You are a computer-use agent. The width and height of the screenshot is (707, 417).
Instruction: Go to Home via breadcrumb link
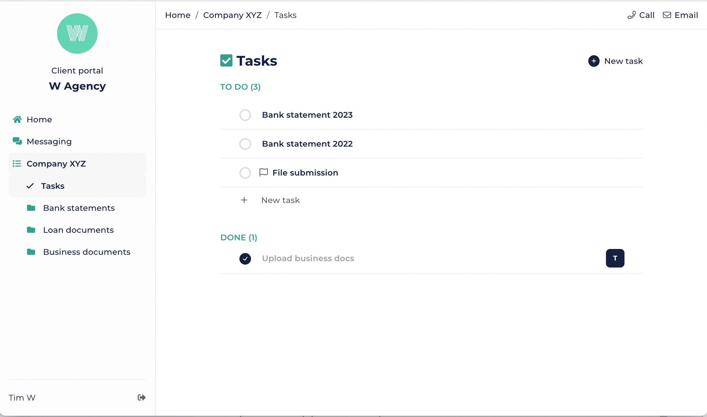(178, 15)
